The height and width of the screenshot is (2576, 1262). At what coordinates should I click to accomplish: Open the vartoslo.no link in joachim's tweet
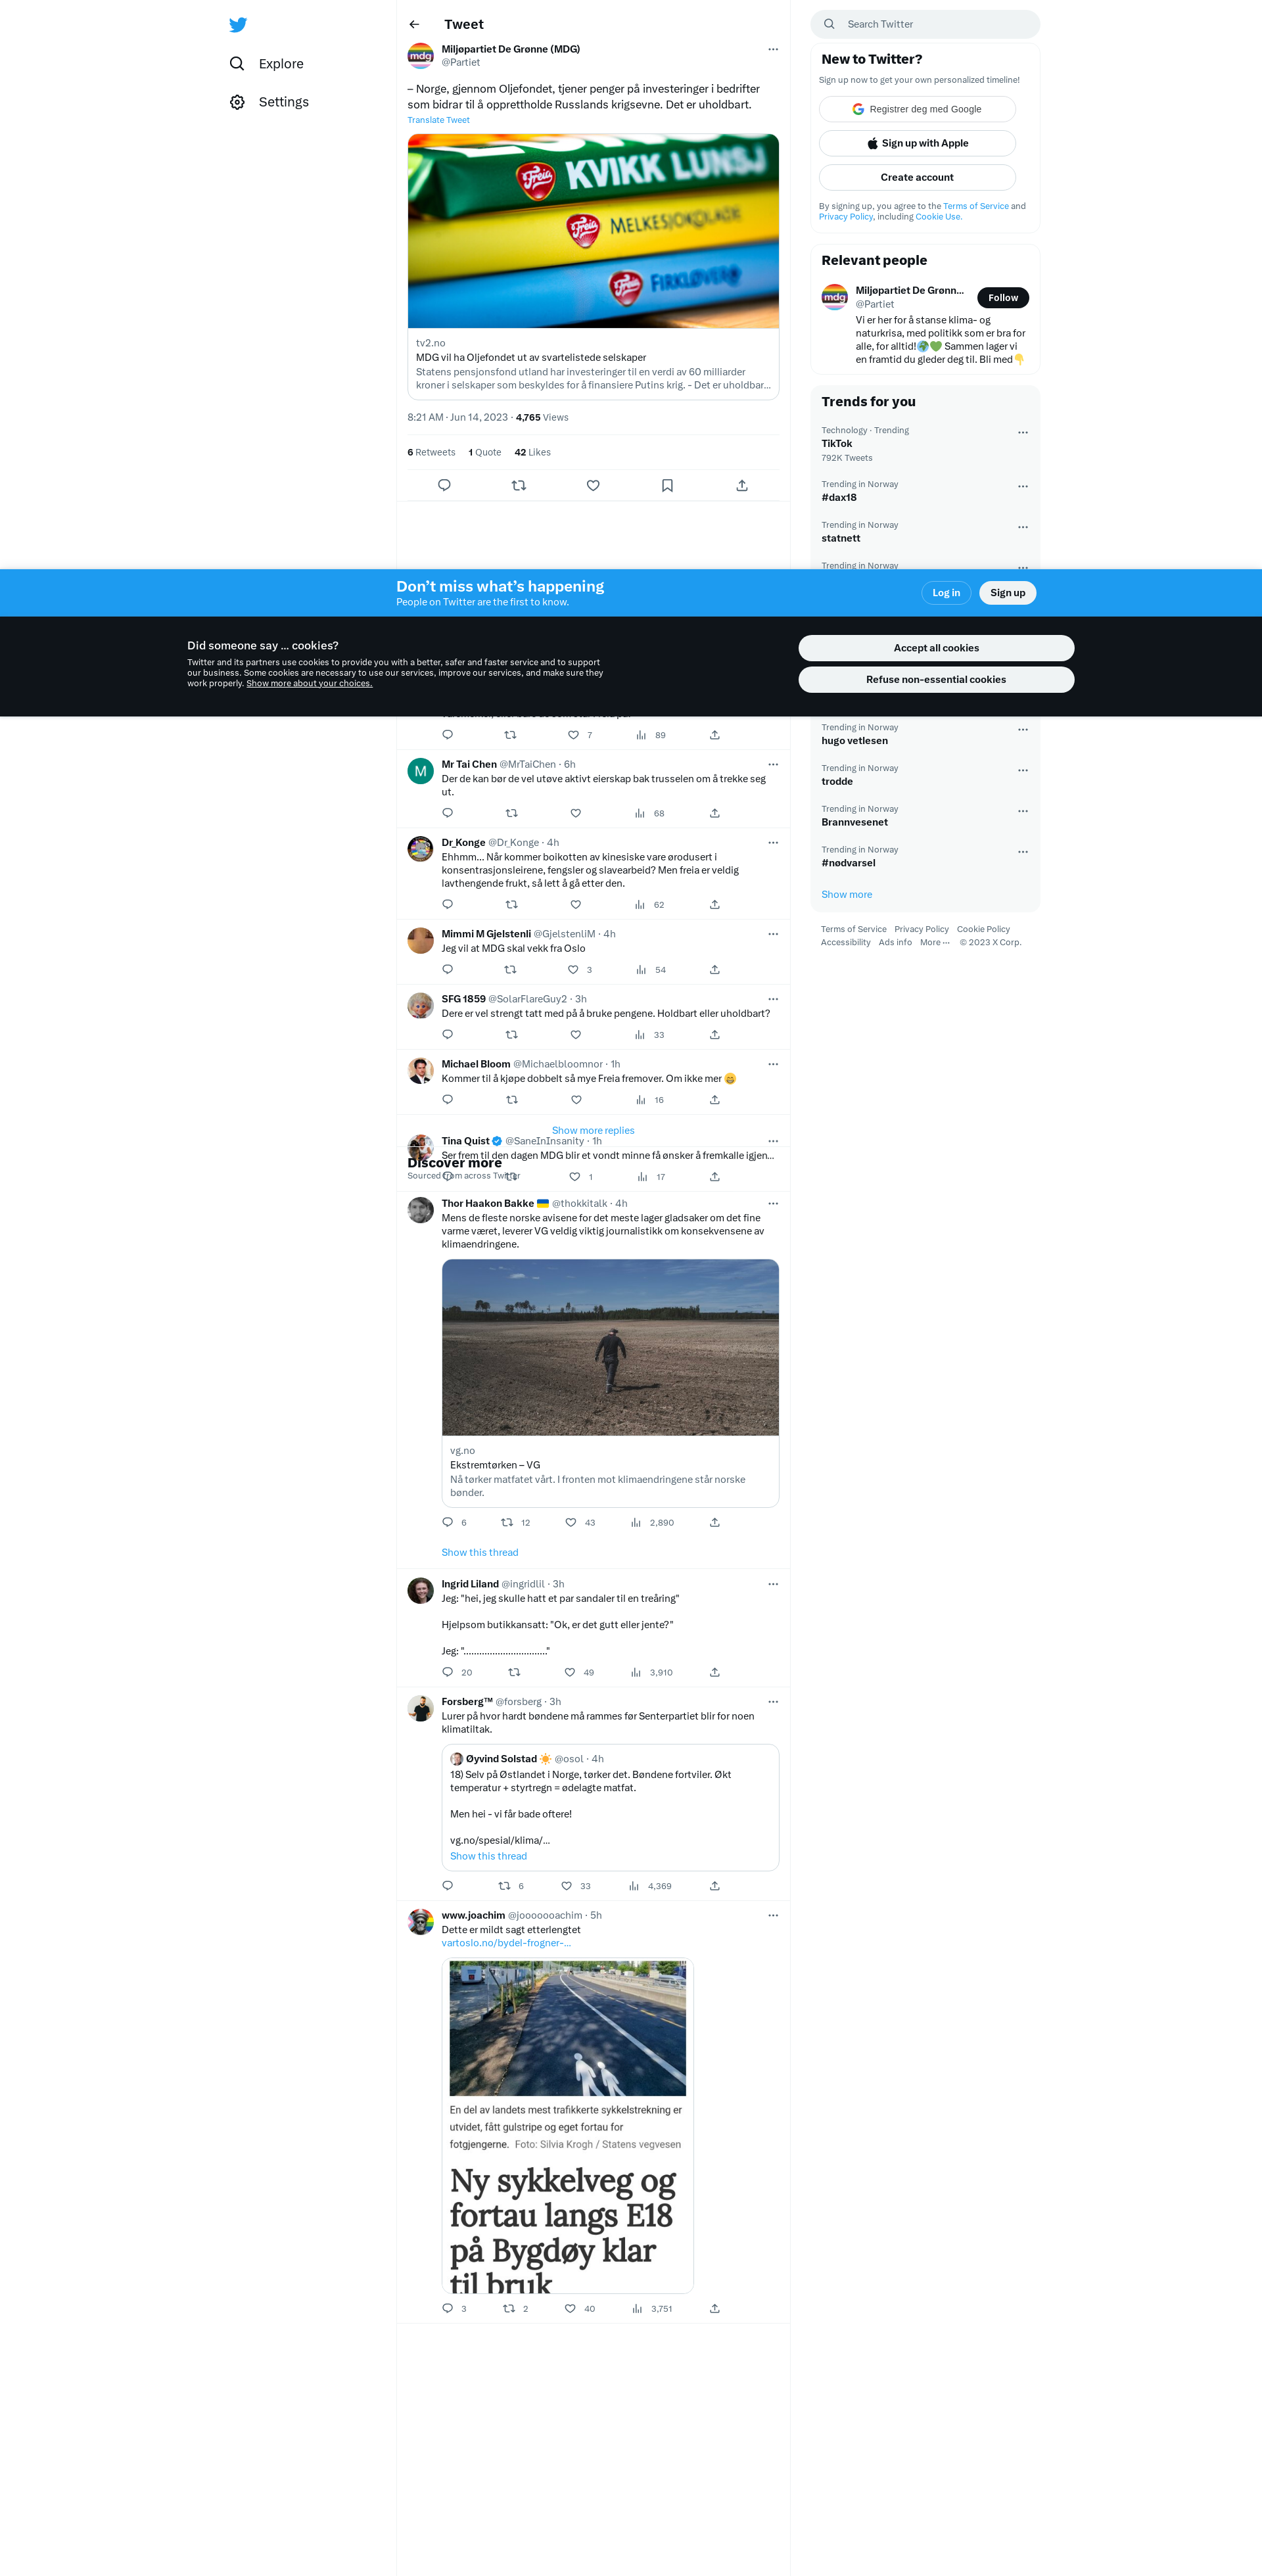(x=506, y=1943)
